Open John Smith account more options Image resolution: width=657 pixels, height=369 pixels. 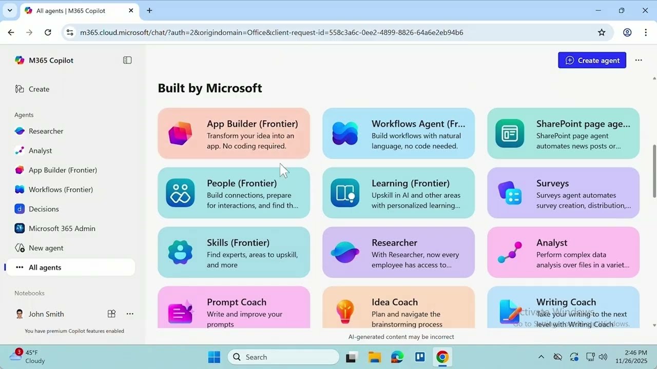point(130,314)
